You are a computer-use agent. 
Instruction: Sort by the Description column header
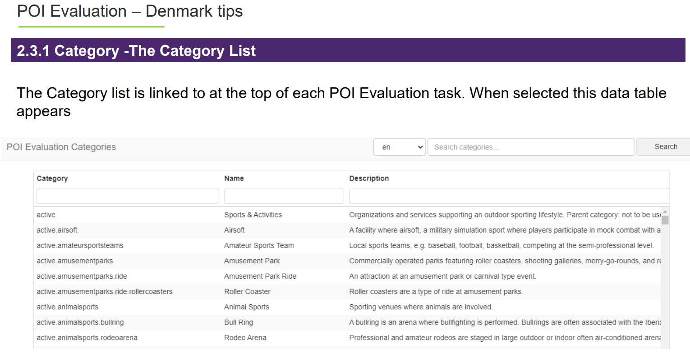pos(369,178)
